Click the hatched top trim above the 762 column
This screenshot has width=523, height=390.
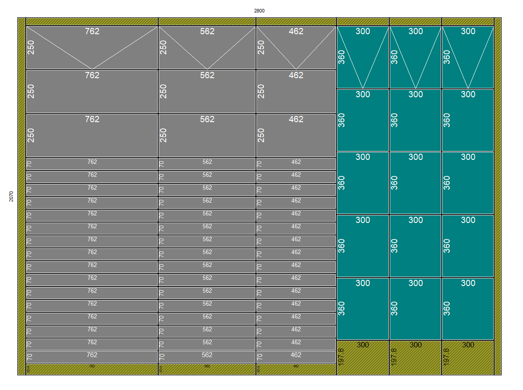92,21
